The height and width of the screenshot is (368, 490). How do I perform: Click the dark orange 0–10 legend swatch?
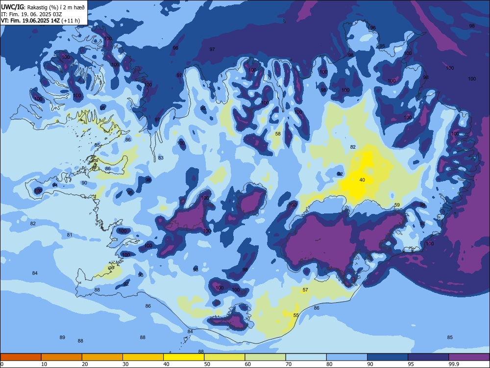[x=21, y=357]
